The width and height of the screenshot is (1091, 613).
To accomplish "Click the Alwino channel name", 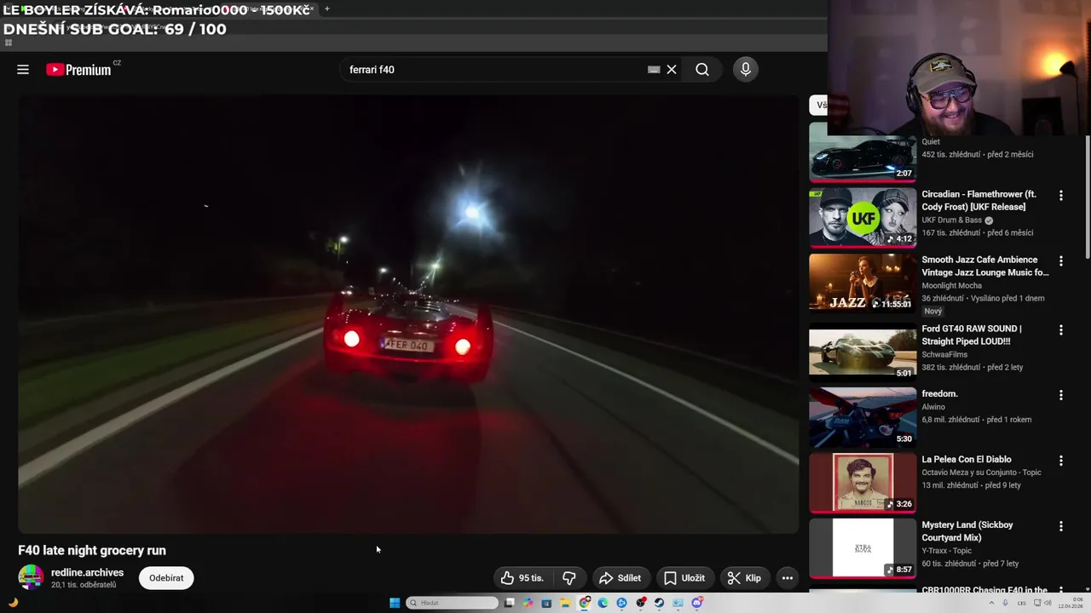I will [x=933, y=407].
